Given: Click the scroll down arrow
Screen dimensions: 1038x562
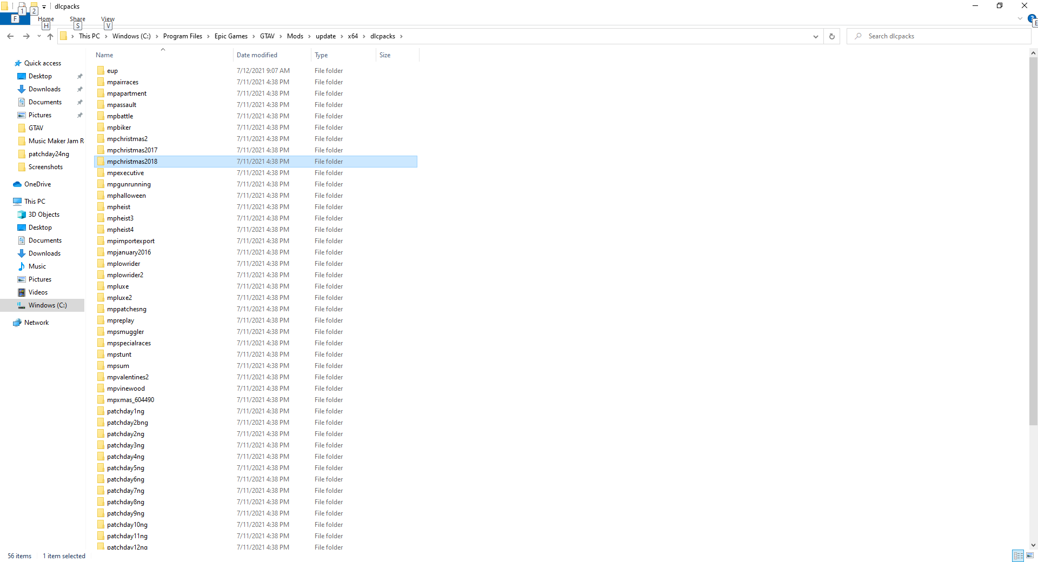Looking at the screenshot, I should [x=1033, y=545].
